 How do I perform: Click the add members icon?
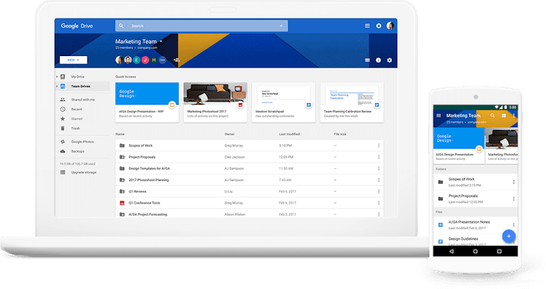176,60
